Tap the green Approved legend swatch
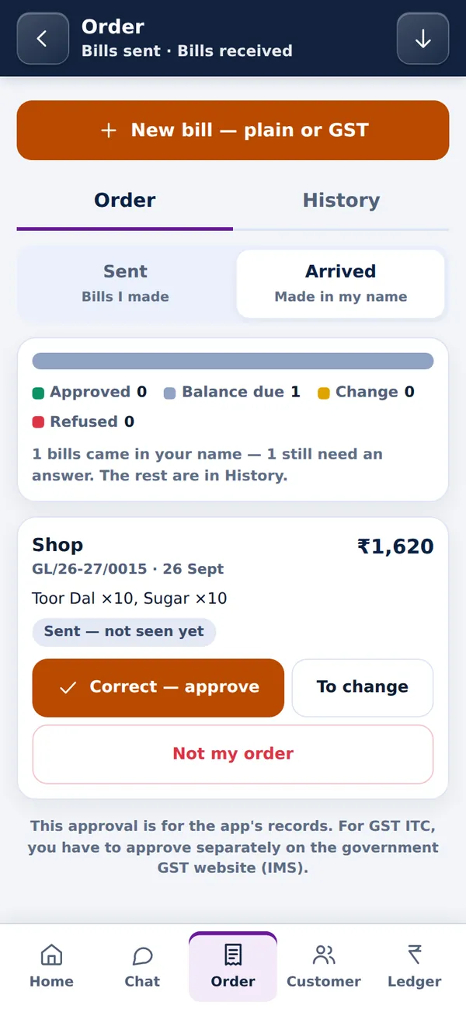This screenshot has height=1009, width=466. tap(38, 393)
